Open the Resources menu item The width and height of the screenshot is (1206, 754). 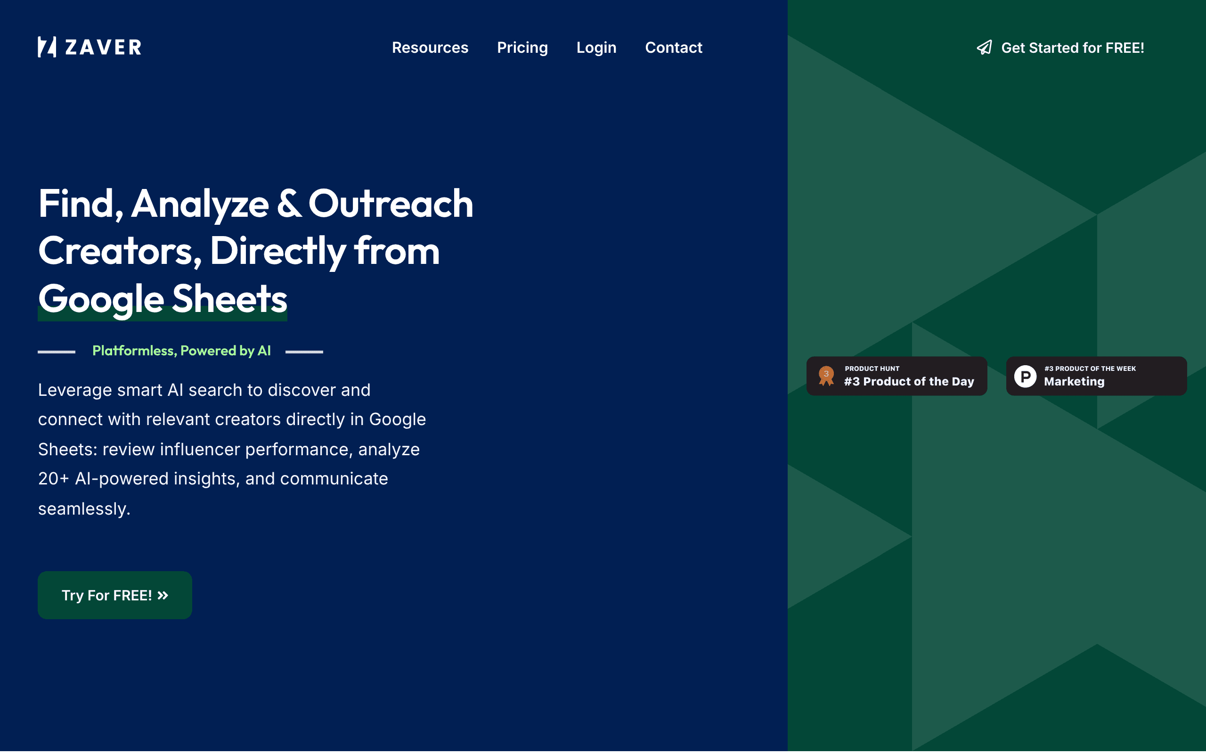430,48
